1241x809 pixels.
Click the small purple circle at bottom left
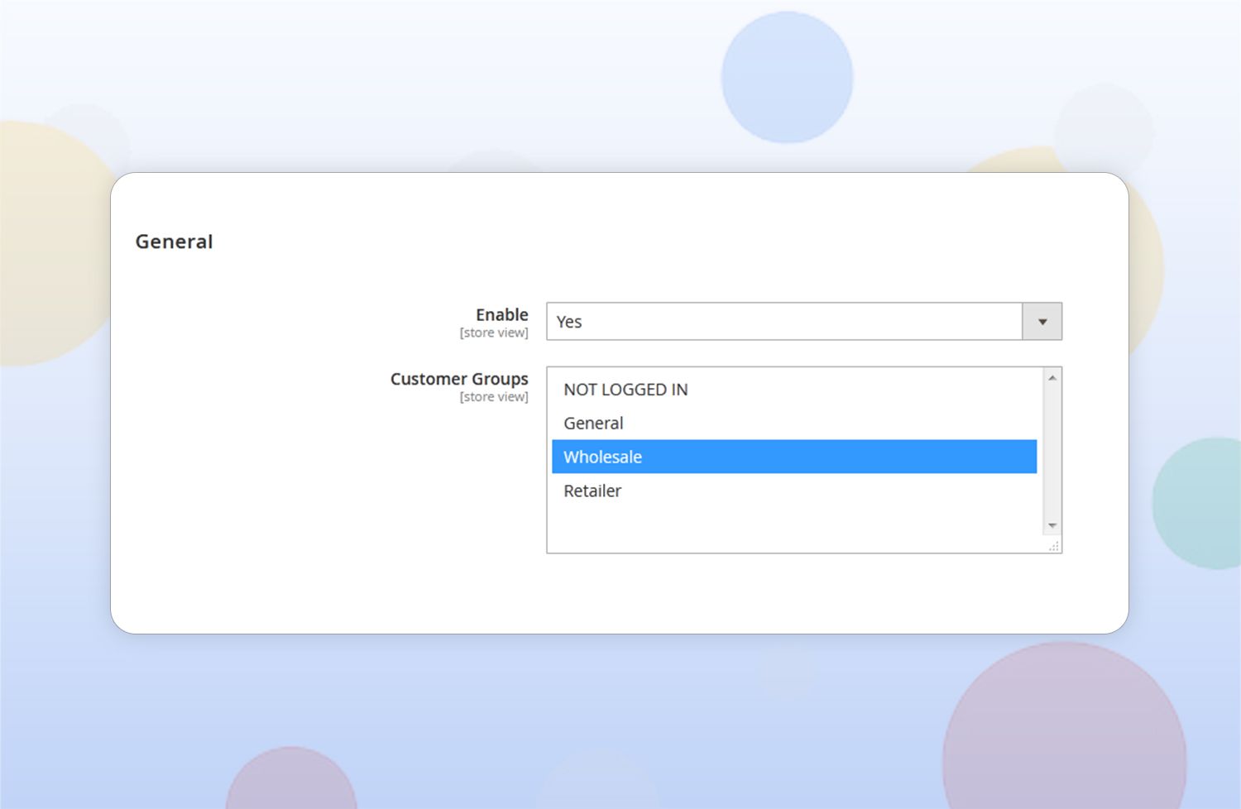(291, 782)
